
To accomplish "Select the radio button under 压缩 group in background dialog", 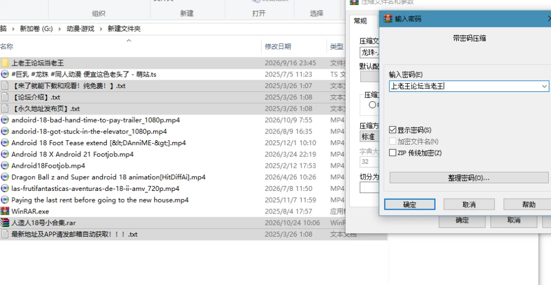I will [x=372, y=105].
